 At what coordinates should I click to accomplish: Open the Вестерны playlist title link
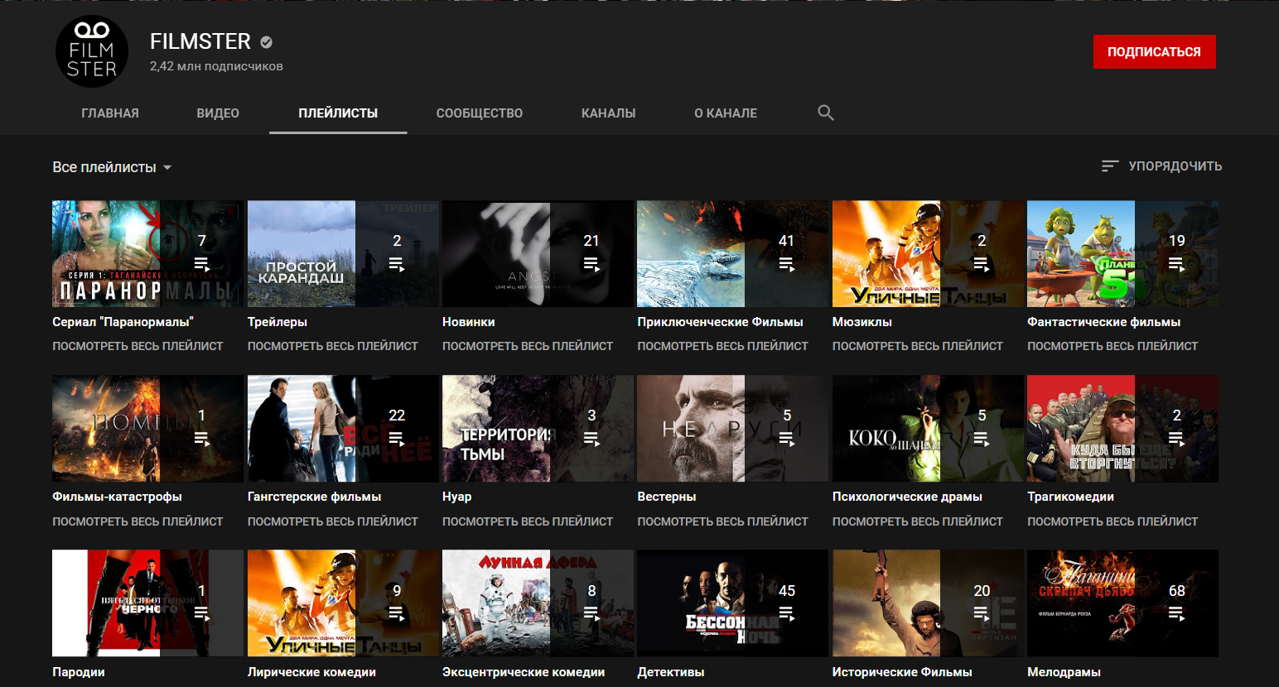(x=666, y=497)
